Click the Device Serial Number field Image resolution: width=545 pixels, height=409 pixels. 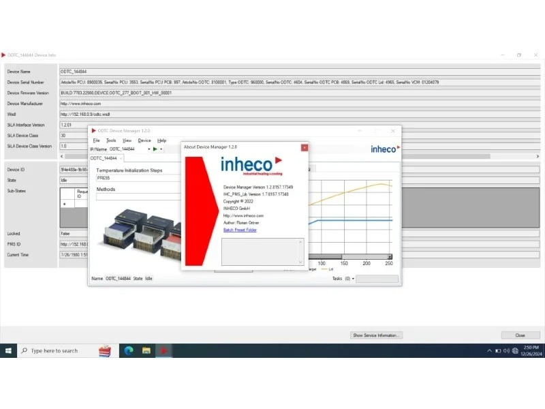tap(300, 82)
